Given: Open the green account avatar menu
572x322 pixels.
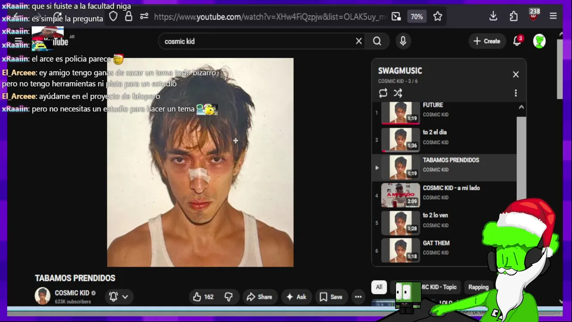Looking at the screenshot, I should click(539, 41).
